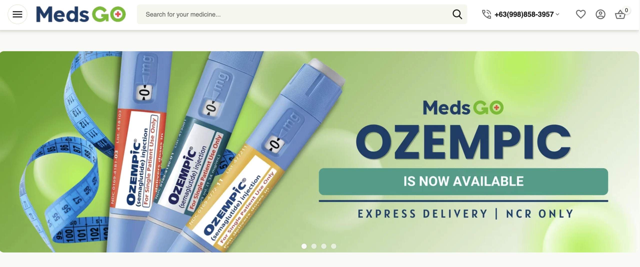The image size is (640, 267).
Task: Open the user account icon
Action: tap(600, 14)
